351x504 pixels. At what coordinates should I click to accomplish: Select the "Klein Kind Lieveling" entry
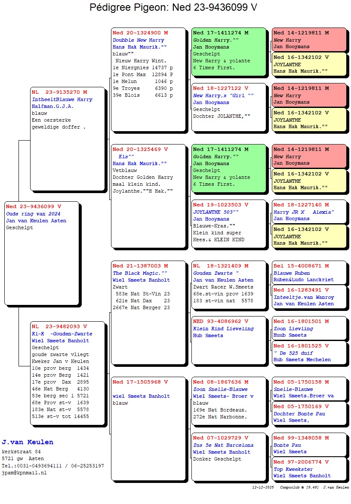pos(228,340)
